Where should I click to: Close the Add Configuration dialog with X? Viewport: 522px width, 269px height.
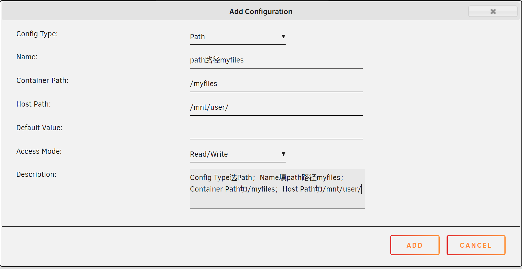pyautogui.click(x=493, y=11)
